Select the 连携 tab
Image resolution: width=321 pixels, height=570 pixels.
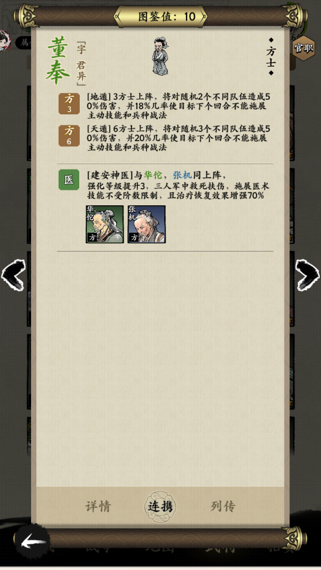[160, 507]
